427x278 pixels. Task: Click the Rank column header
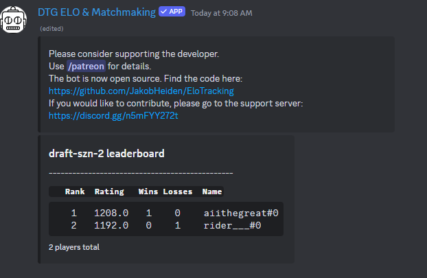click(75, 192)
